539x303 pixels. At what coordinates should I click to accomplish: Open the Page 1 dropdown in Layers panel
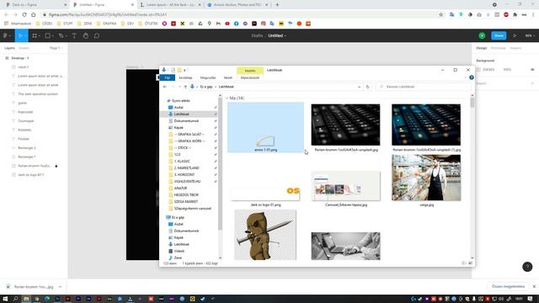pyautogui.click(x=56, y=48)
